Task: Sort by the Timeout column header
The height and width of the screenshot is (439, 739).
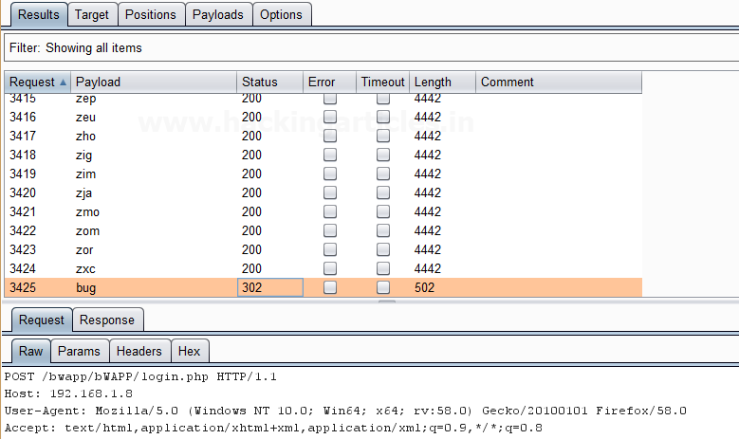Action: (x=382, y=82)
